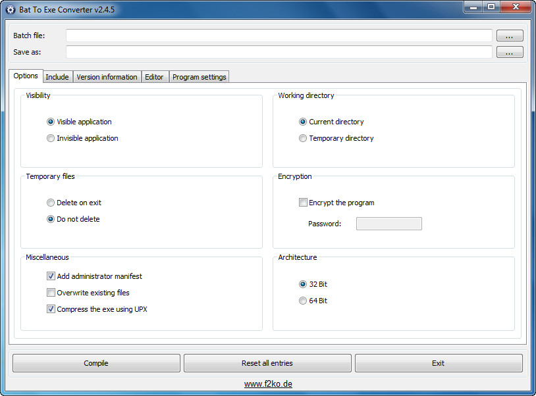Click the Password input field

point(389,224)
